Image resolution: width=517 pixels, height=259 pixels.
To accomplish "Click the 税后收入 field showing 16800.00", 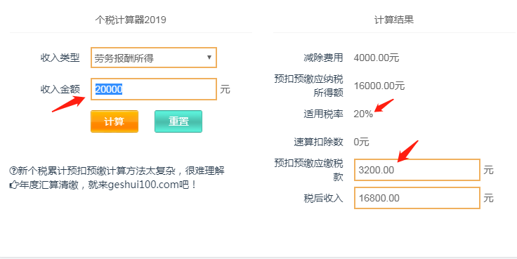I will click(x=417, y=198).
